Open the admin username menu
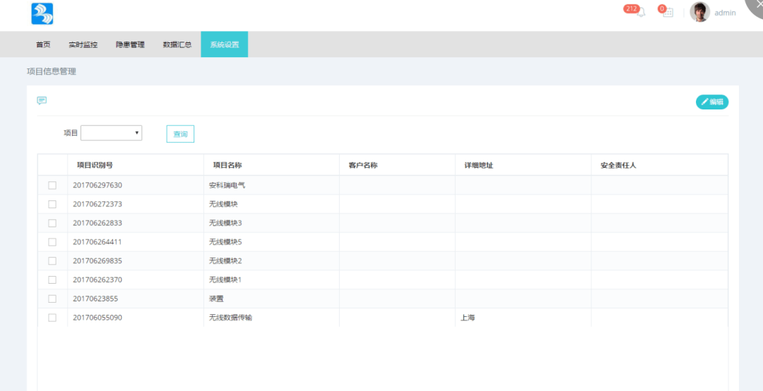The height and width of the screenshot is (391, 763). 725,13
